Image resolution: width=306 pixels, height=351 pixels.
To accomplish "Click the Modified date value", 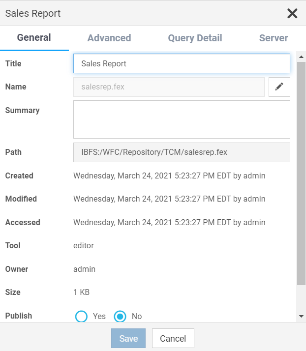I will coord(169,199).
